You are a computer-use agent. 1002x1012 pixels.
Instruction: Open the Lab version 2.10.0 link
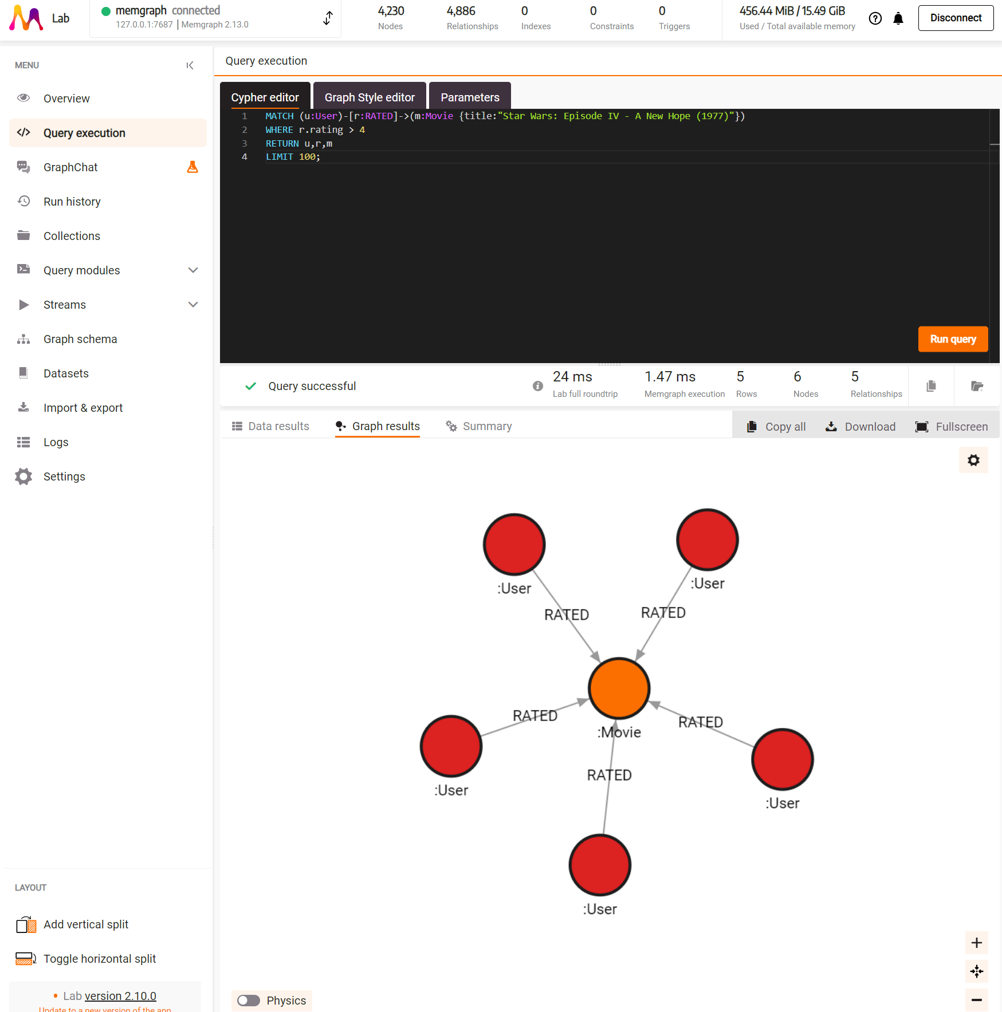click(x=120, y=996)
